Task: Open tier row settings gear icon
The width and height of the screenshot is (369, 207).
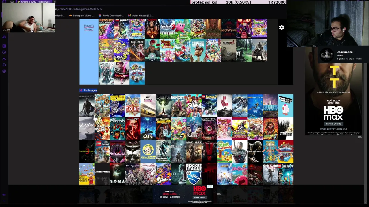Action: [282, 28]
